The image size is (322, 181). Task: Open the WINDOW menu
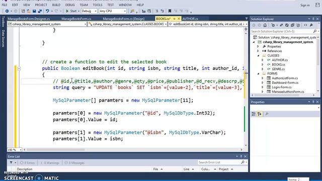tap(125, 5)
